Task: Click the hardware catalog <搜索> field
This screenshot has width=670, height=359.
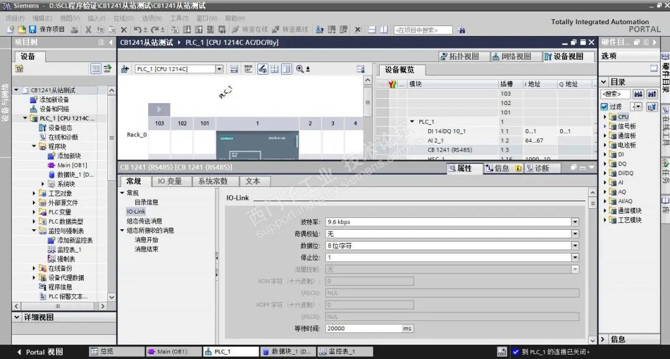Action: click(x=615, y=94)
